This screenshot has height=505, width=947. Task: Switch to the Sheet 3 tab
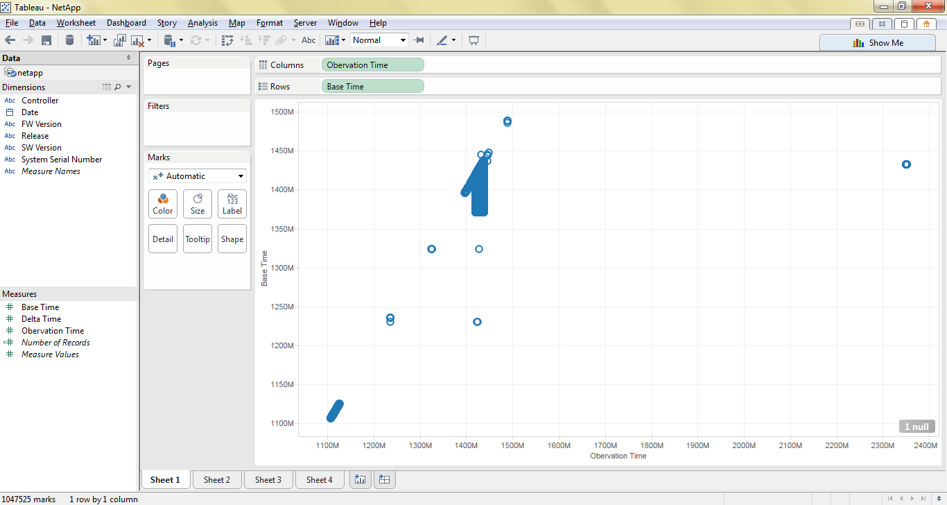pyautogui.click(x=268, y=479)
